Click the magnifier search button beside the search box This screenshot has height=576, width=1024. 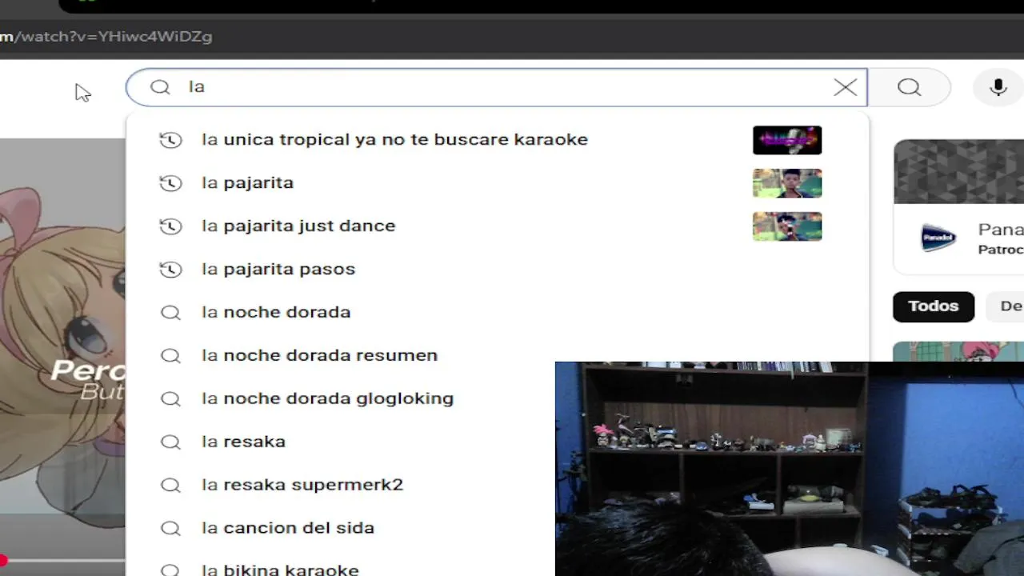[x=909, y=87]
